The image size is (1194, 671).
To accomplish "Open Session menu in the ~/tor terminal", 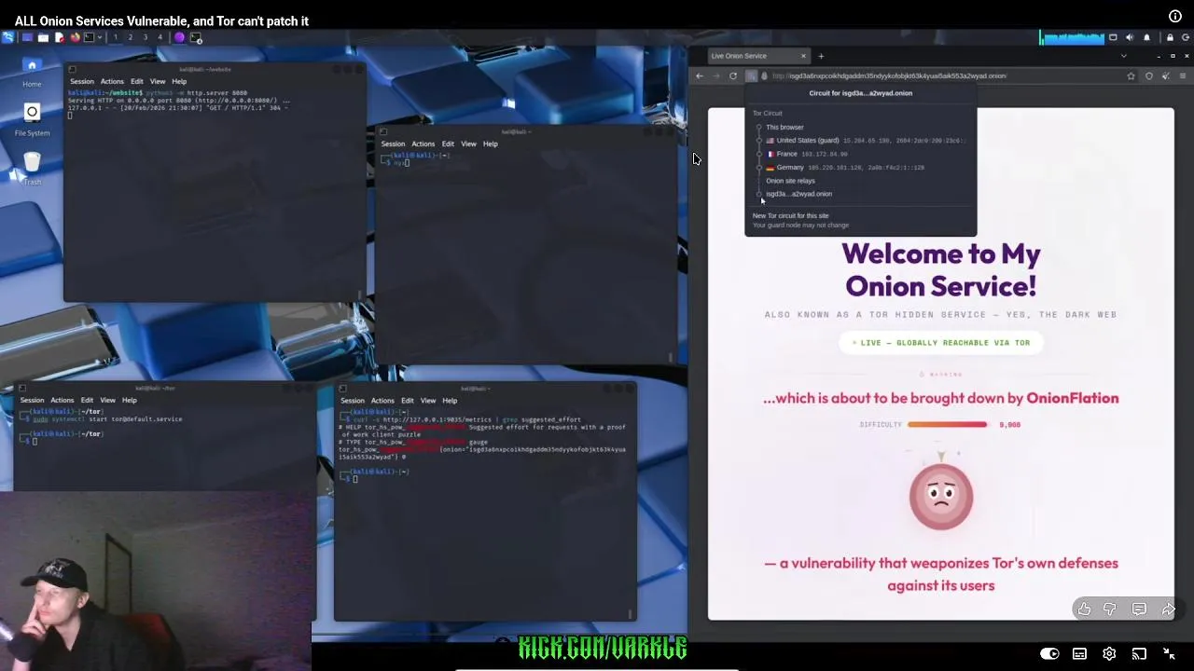I will [32, 401].
